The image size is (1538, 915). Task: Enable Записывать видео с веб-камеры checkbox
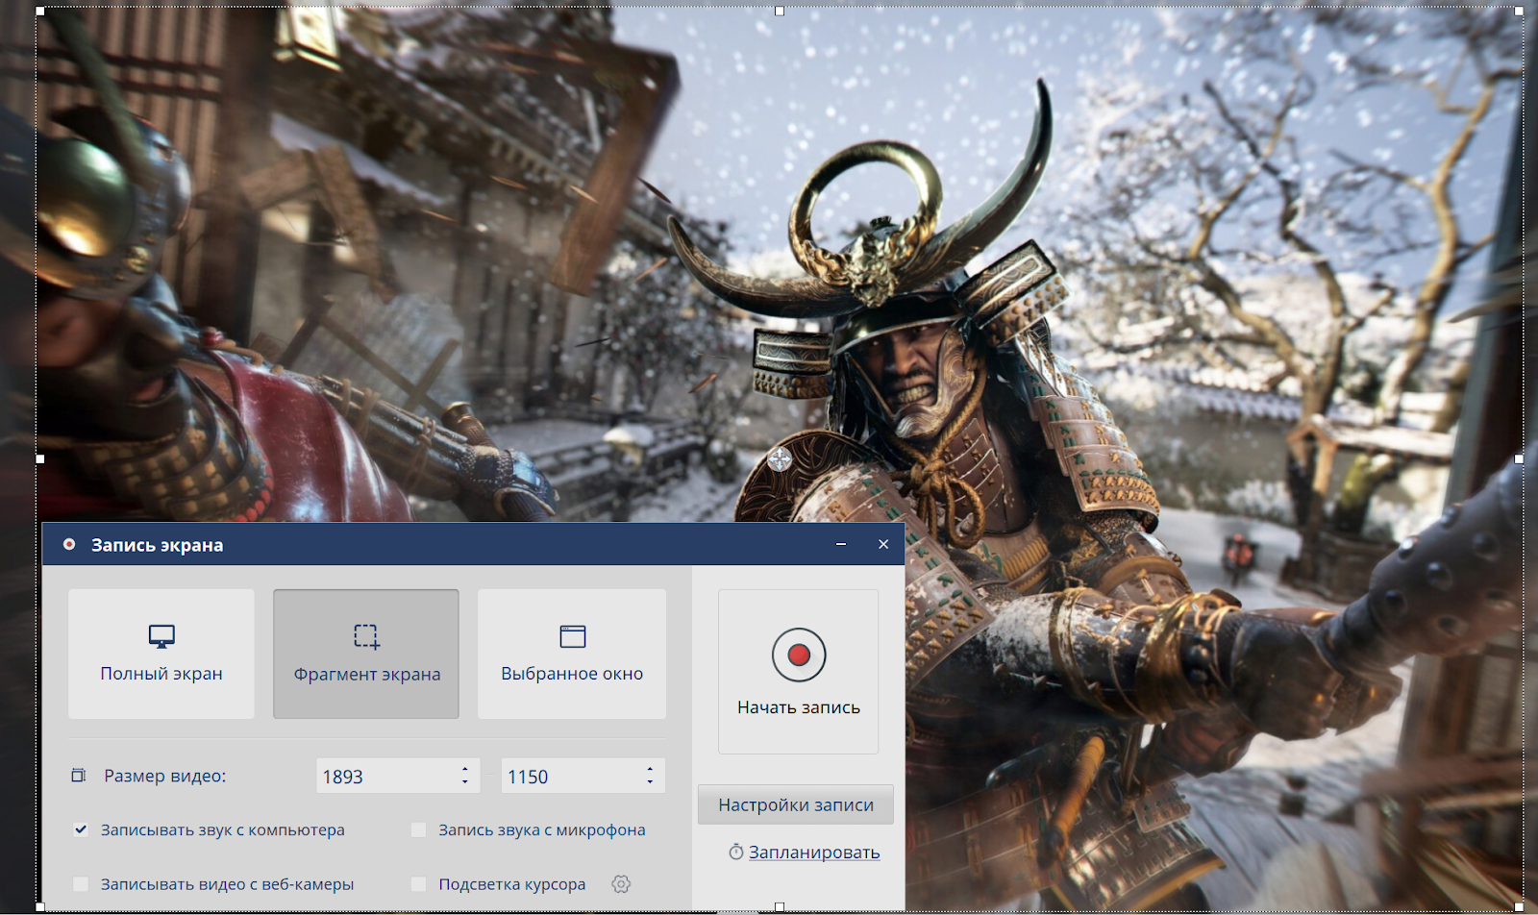click(81, 883)
